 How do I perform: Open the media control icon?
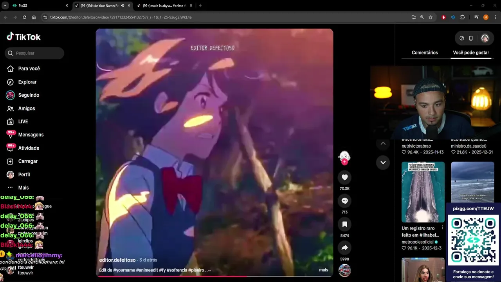tap(476, 17)
